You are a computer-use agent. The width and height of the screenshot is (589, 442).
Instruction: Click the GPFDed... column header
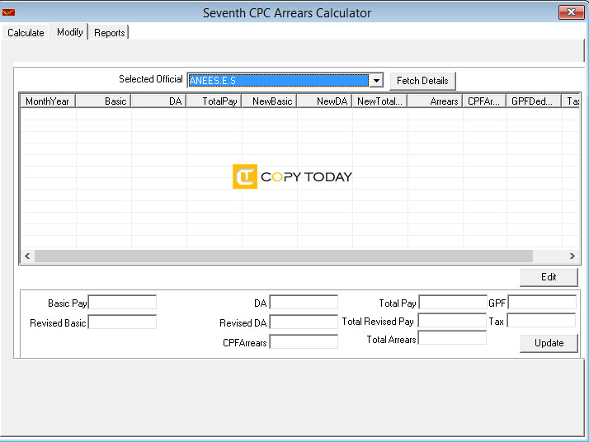[534, 101]
